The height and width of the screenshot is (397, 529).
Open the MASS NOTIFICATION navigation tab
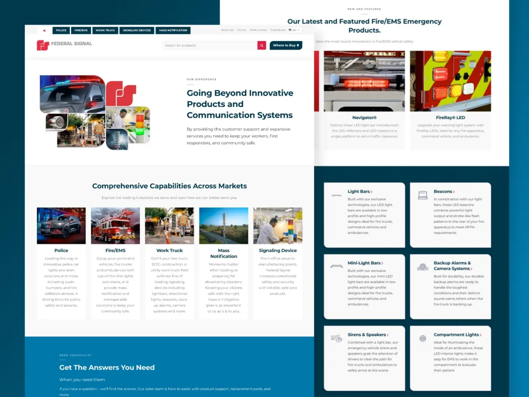tap(173, 30)
